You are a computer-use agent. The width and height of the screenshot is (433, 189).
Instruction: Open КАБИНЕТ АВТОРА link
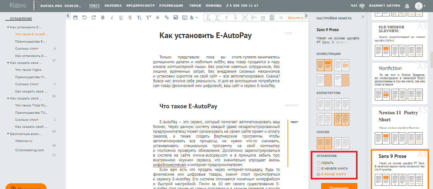385,6
